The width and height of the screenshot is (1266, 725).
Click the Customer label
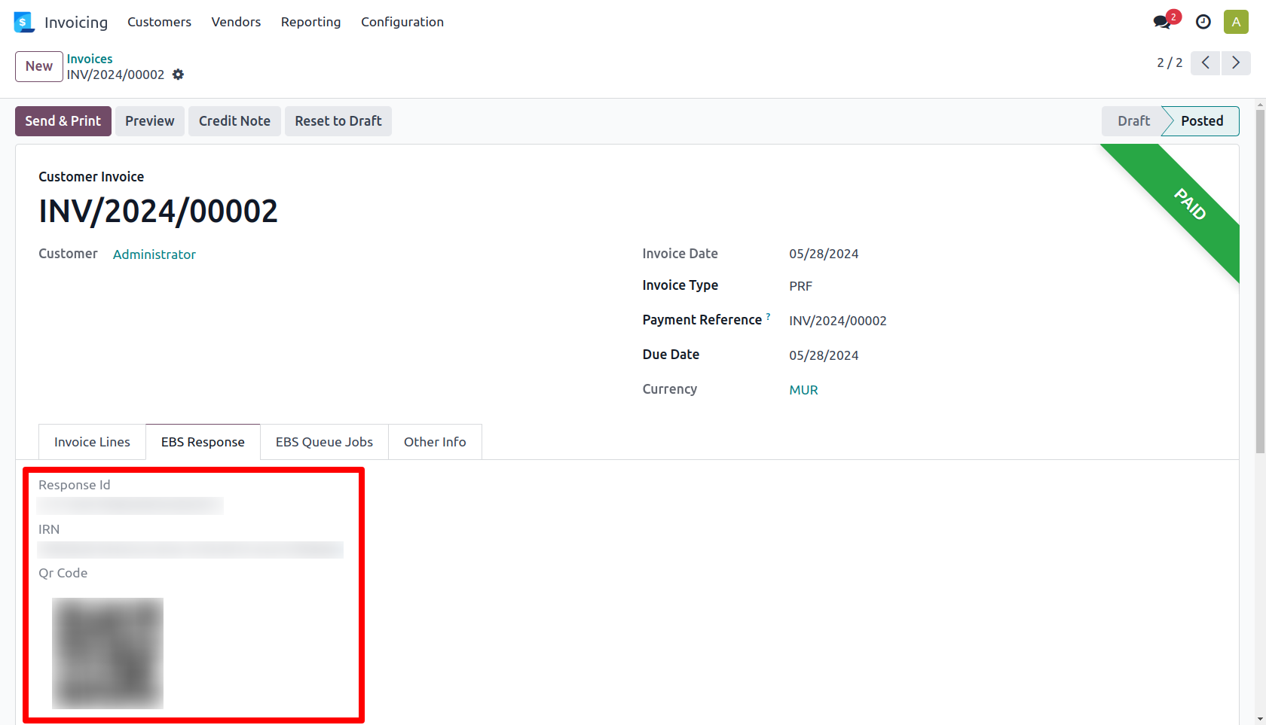pyautogui.click(x=68, y=254)
